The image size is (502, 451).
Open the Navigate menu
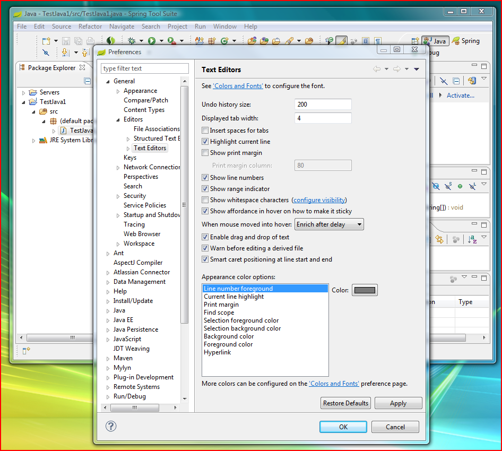[x=122, y=27]
